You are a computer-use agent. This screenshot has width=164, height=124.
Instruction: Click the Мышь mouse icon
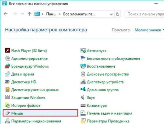8,113
